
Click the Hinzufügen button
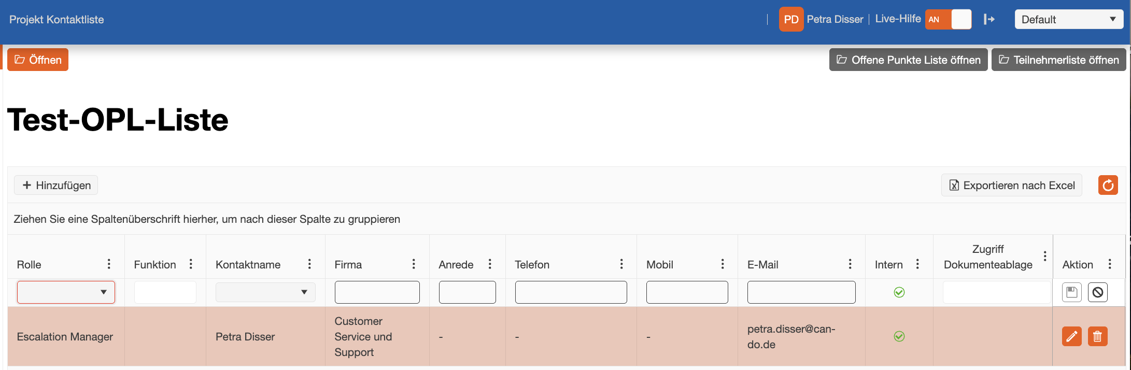(x=56, y=185)
